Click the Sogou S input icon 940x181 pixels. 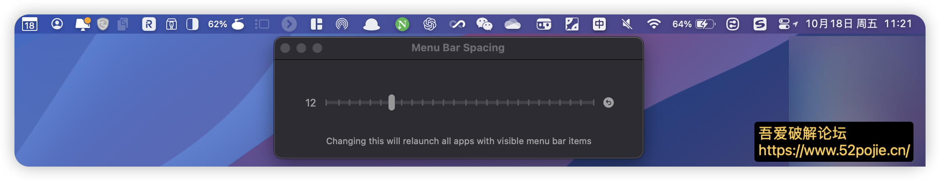(760, 24)
